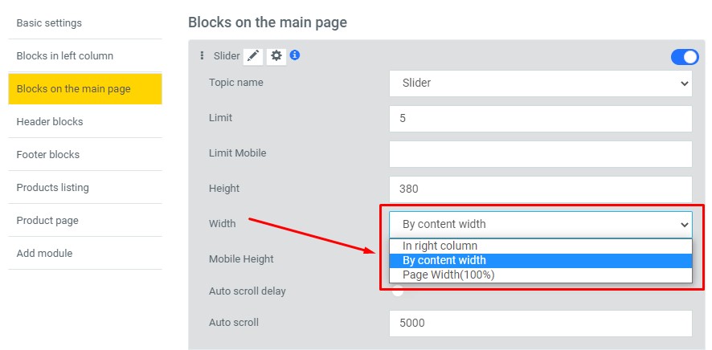Open the gear settings icon for Slider

(x=276, y=55)
